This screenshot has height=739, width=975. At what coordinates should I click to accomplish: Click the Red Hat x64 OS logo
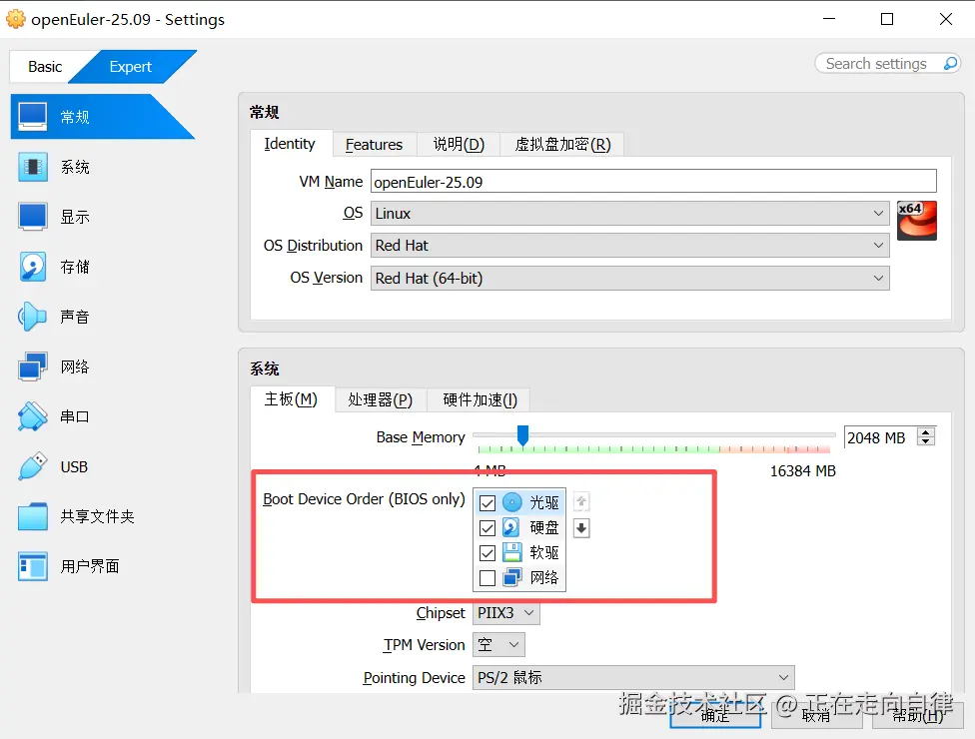[916, 221]
